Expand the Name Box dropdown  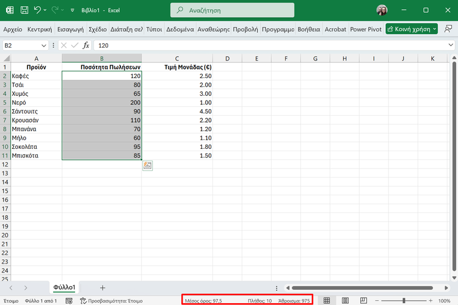point(44,45)
